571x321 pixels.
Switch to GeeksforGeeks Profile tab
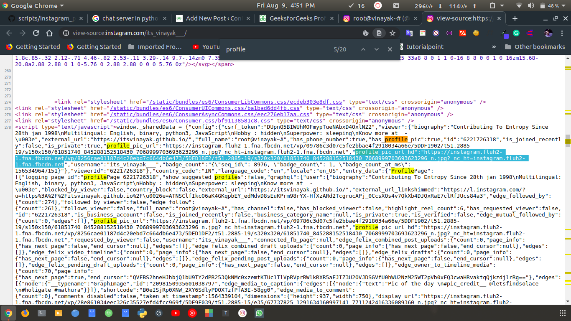click(x=297, y=18)
